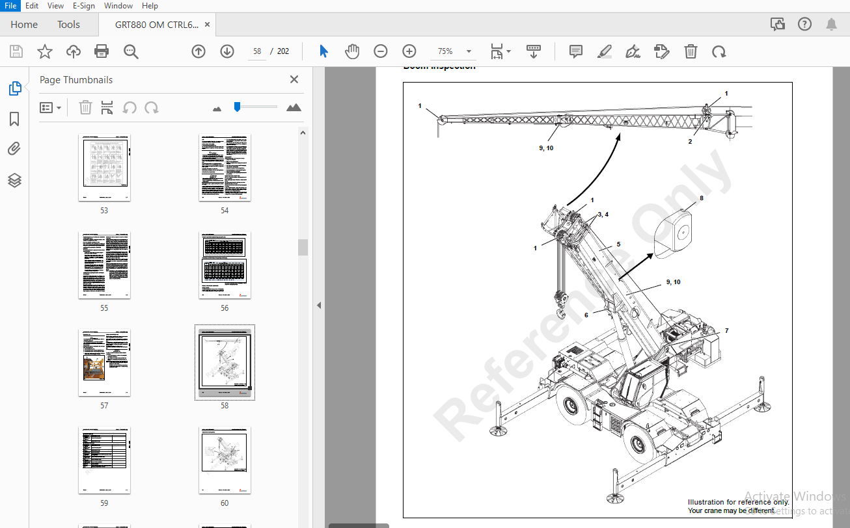
Task: Open the Attachments paperclip panel
Action: pos(14,150)
